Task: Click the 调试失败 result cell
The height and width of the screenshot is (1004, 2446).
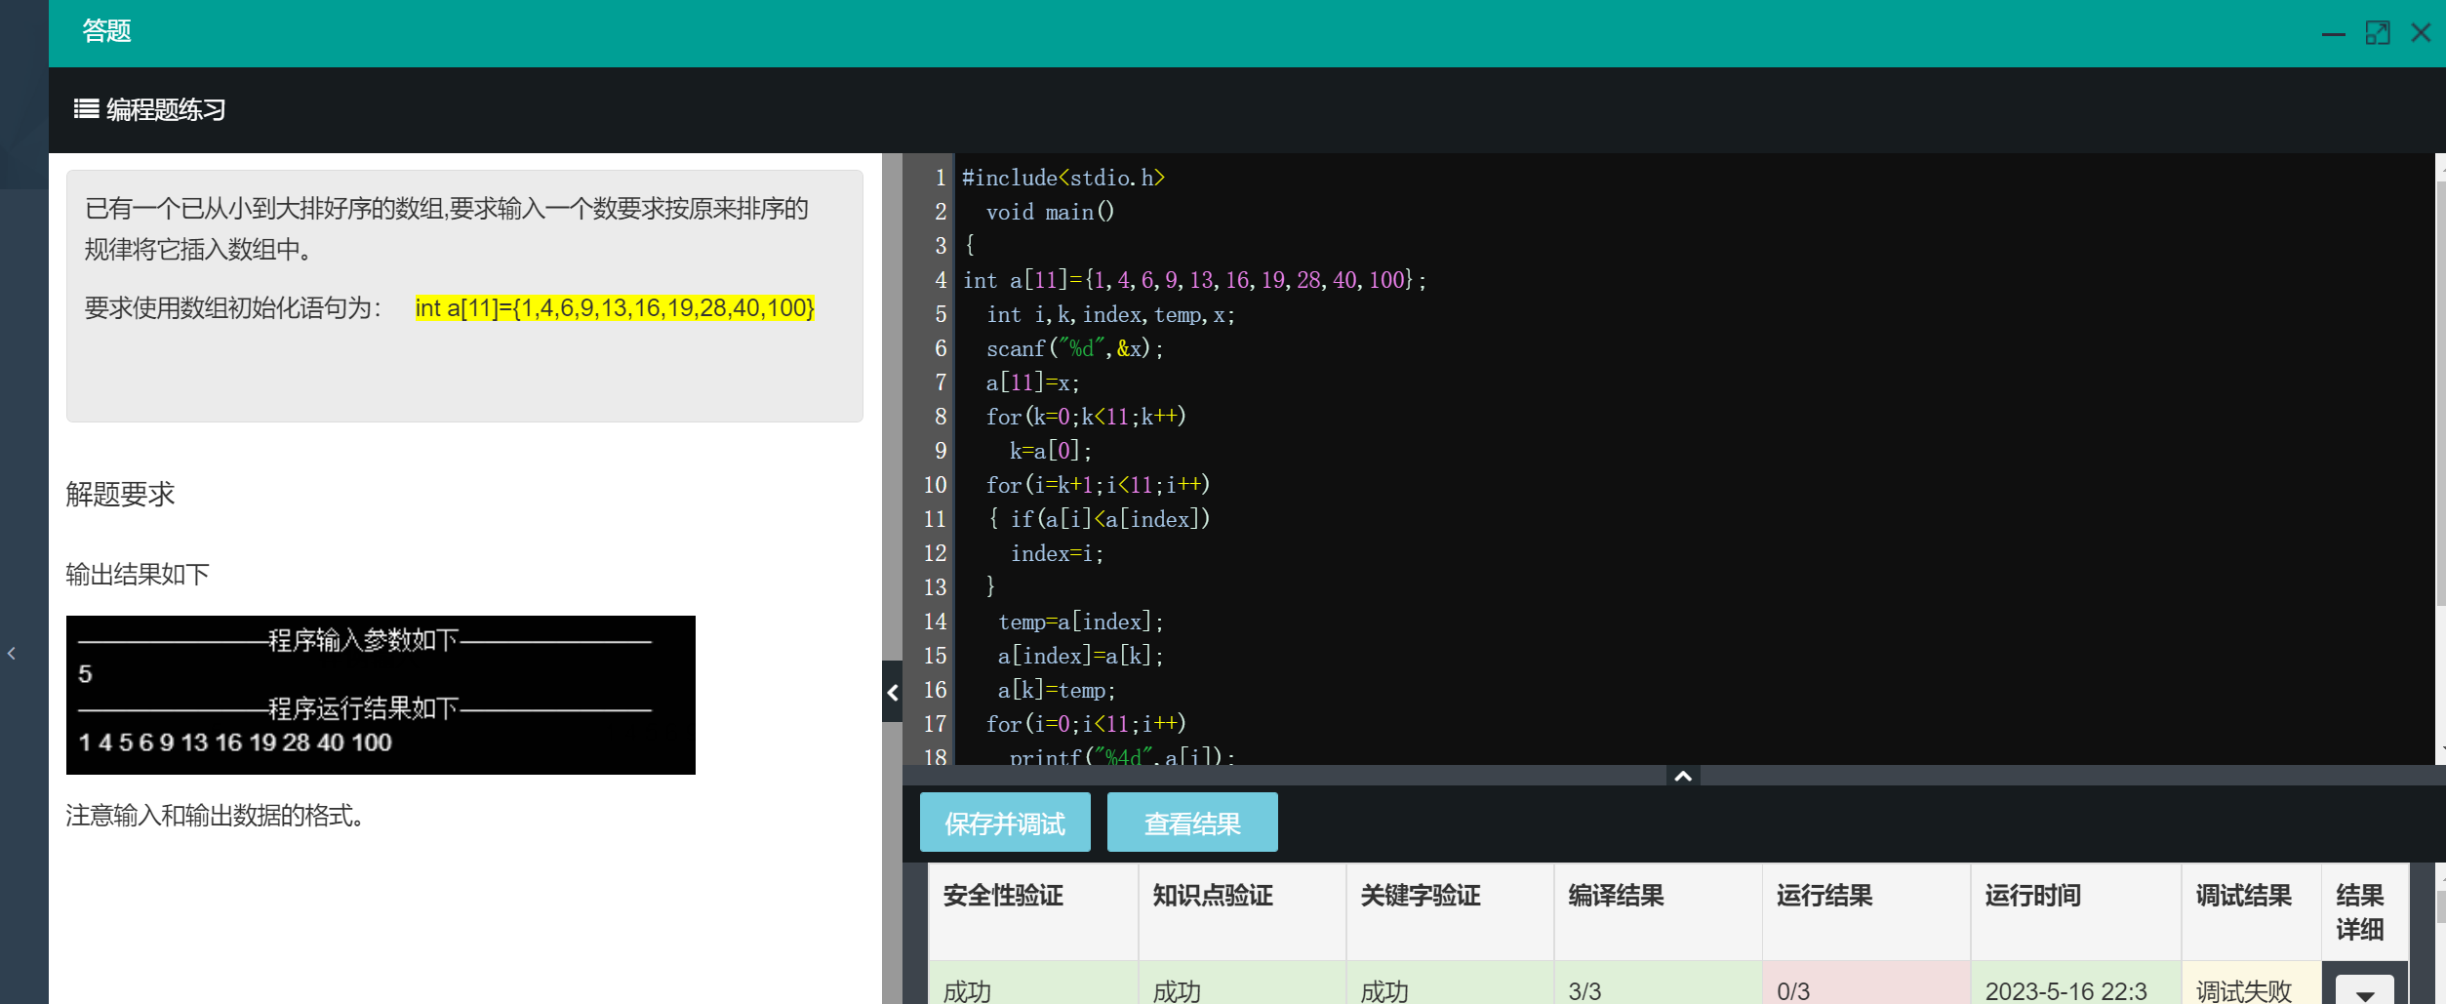Action: [x=2251, y=984]
